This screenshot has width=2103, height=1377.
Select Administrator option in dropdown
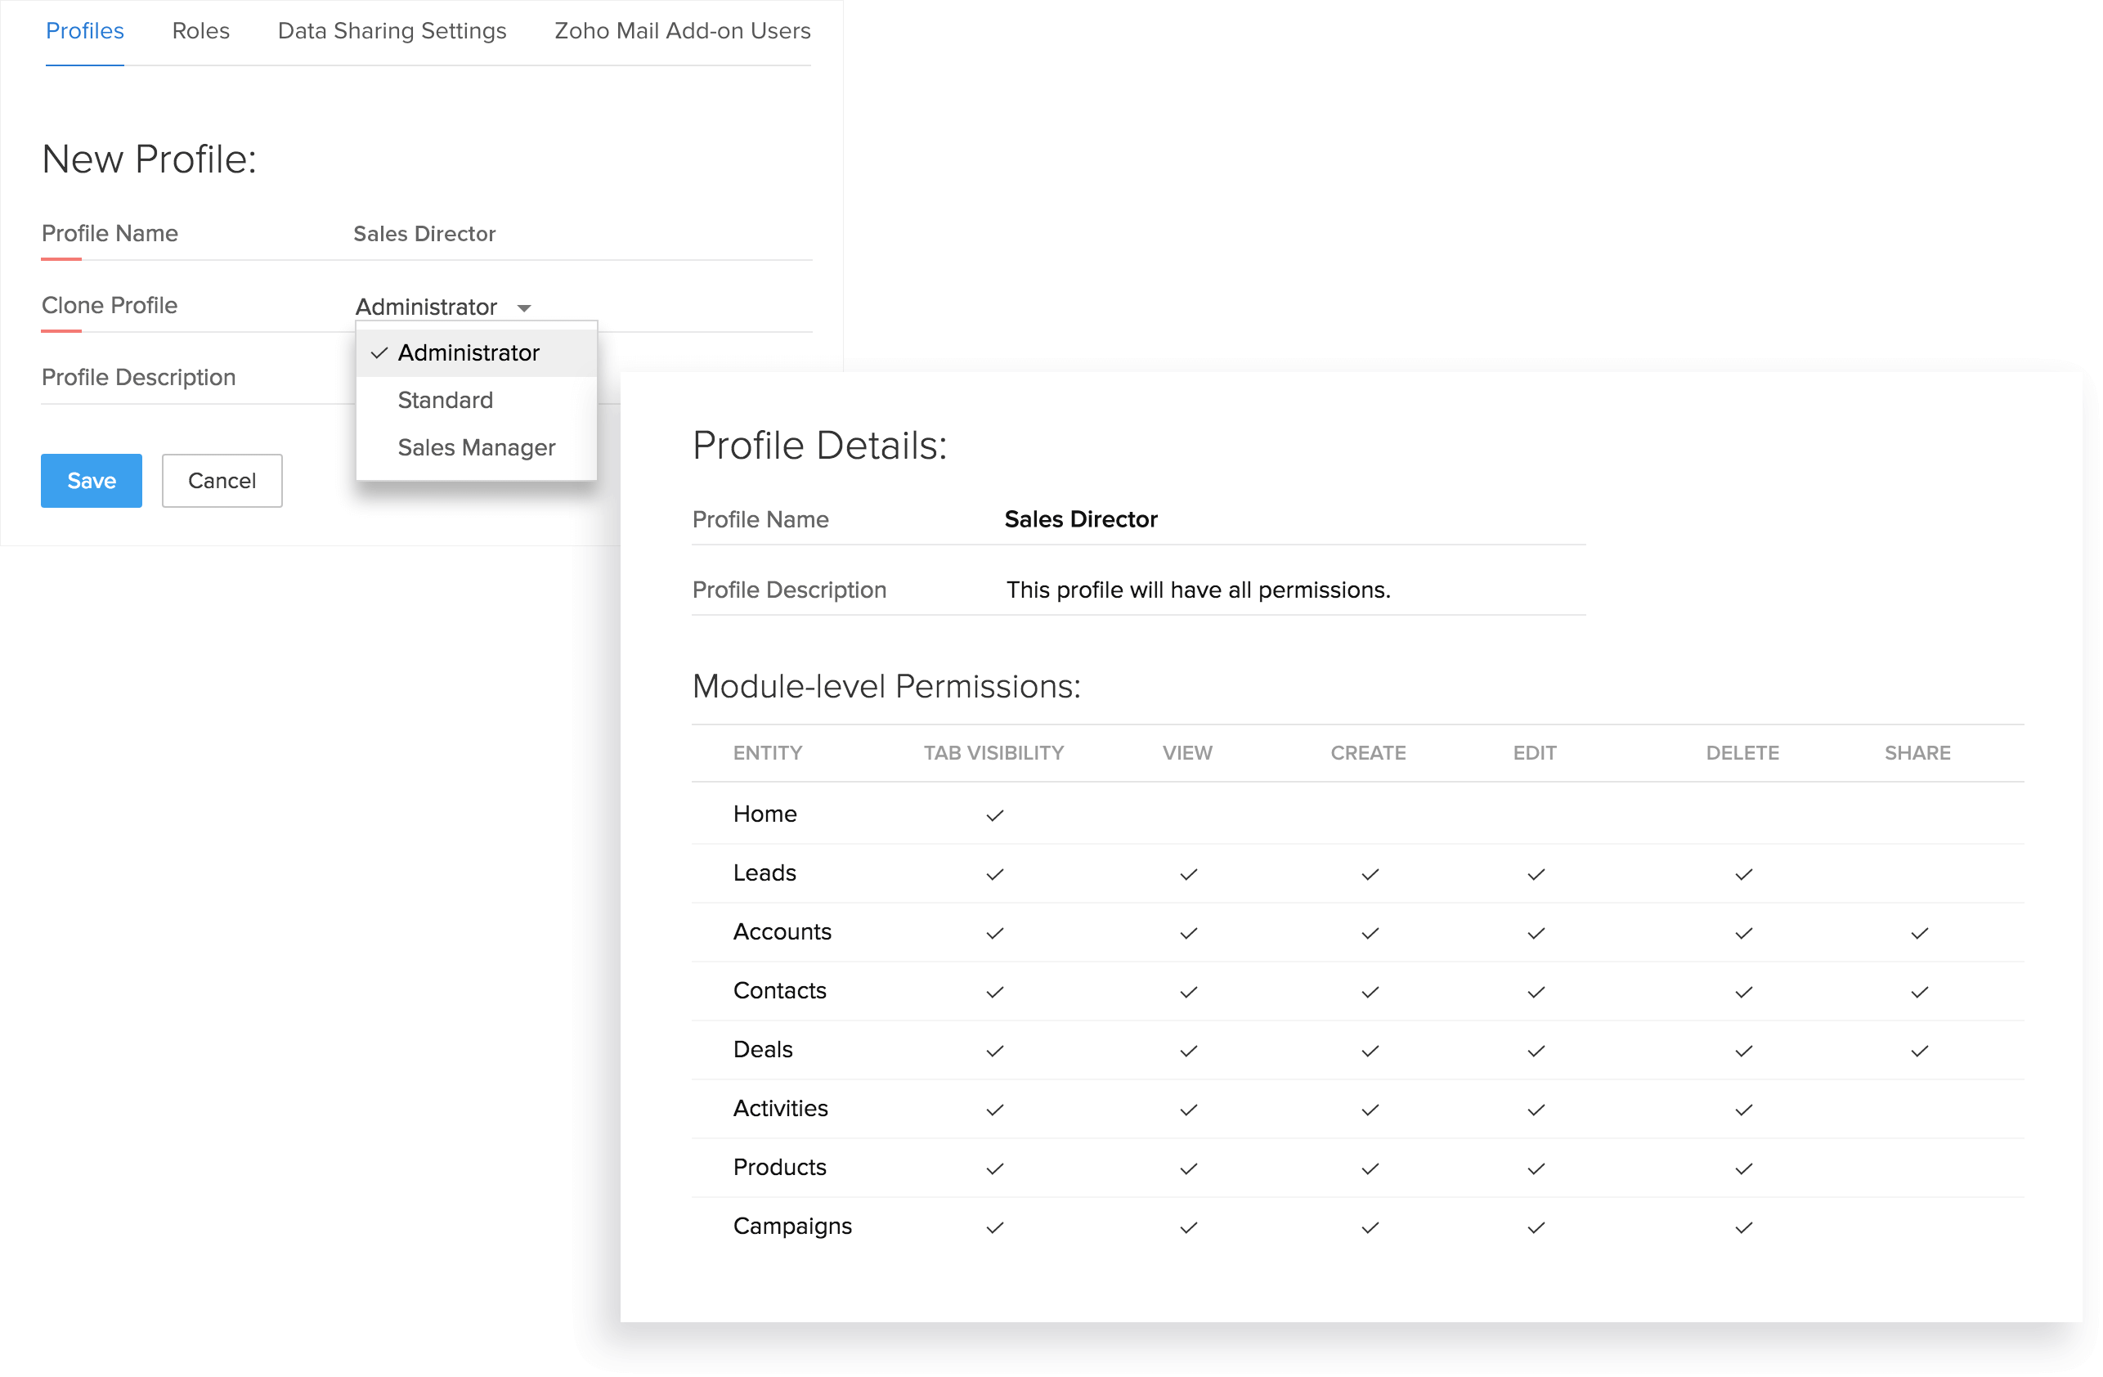point(469,353)
